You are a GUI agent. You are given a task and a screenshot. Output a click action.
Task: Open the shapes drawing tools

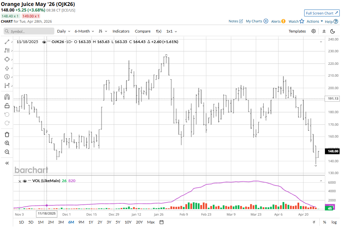7,59
